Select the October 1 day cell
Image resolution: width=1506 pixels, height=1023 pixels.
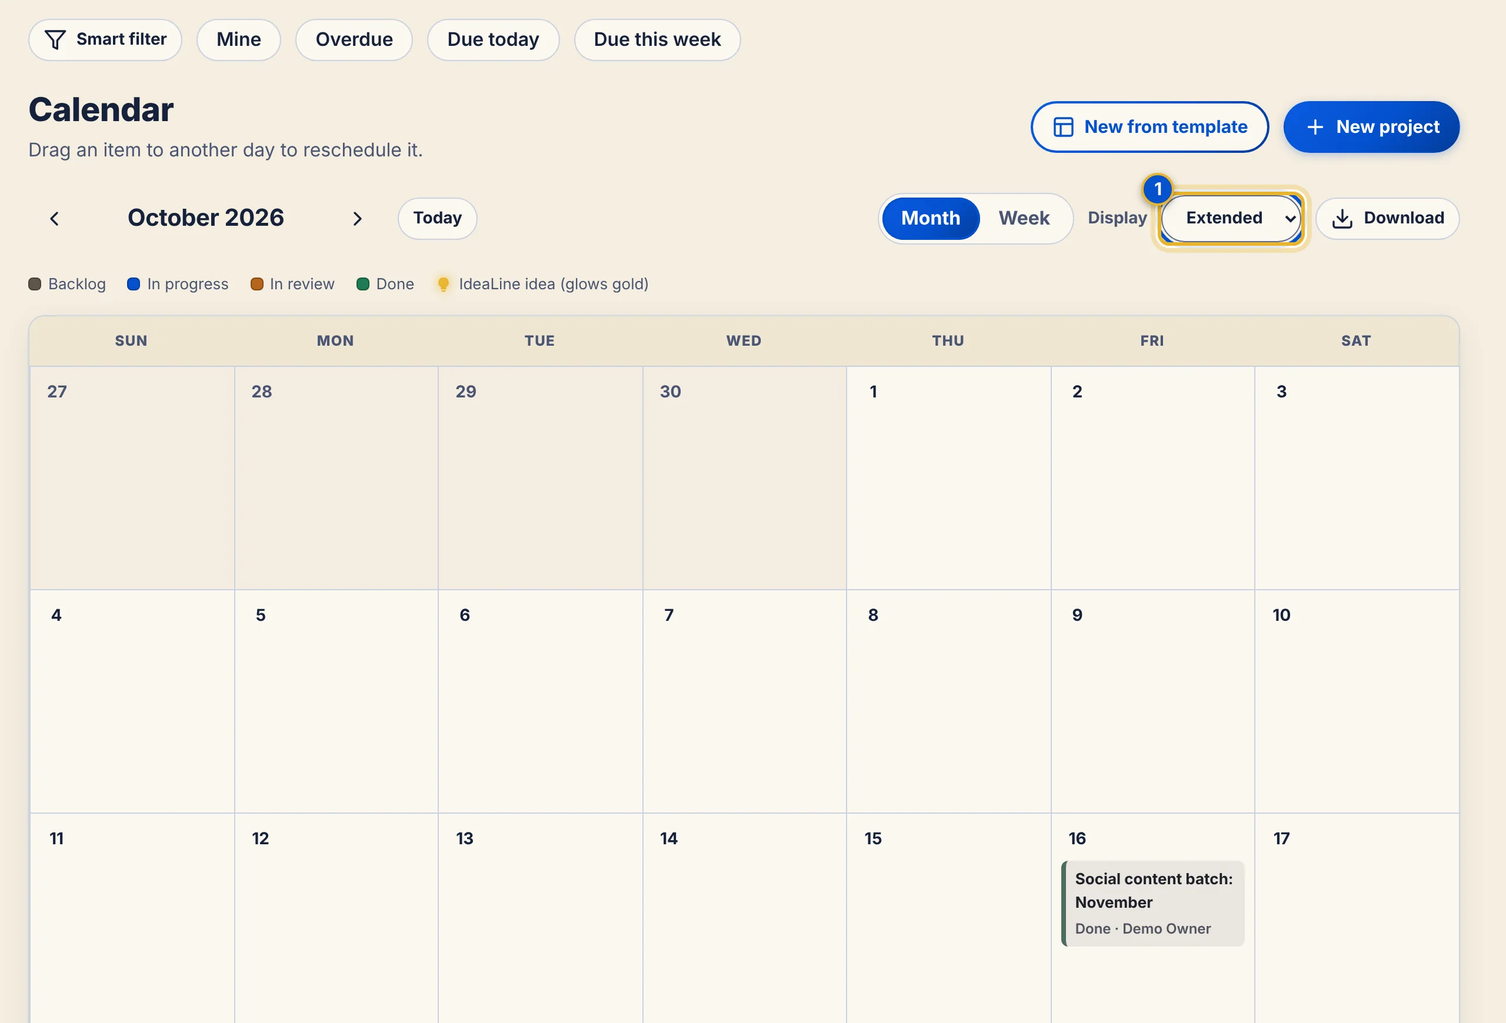pos(949,478)
